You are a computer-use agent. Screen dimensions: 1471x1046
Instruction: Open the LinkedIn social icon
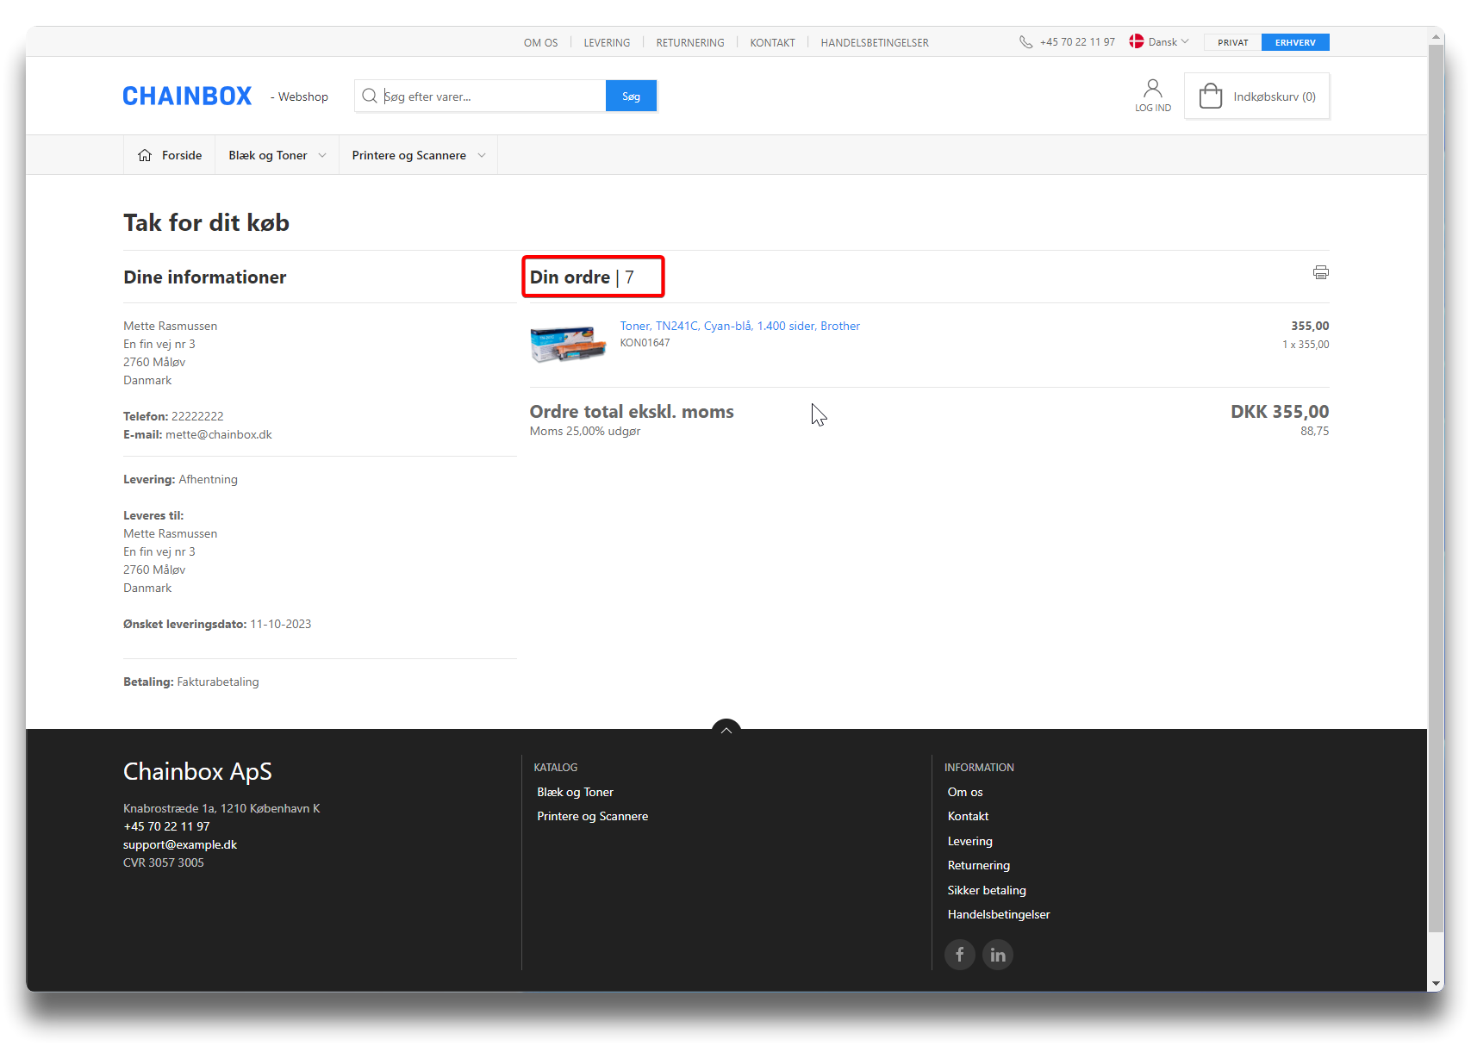coord(997,955)
